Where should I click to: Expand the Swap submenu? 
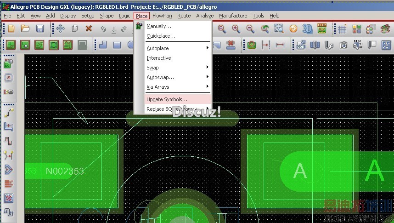177,68
